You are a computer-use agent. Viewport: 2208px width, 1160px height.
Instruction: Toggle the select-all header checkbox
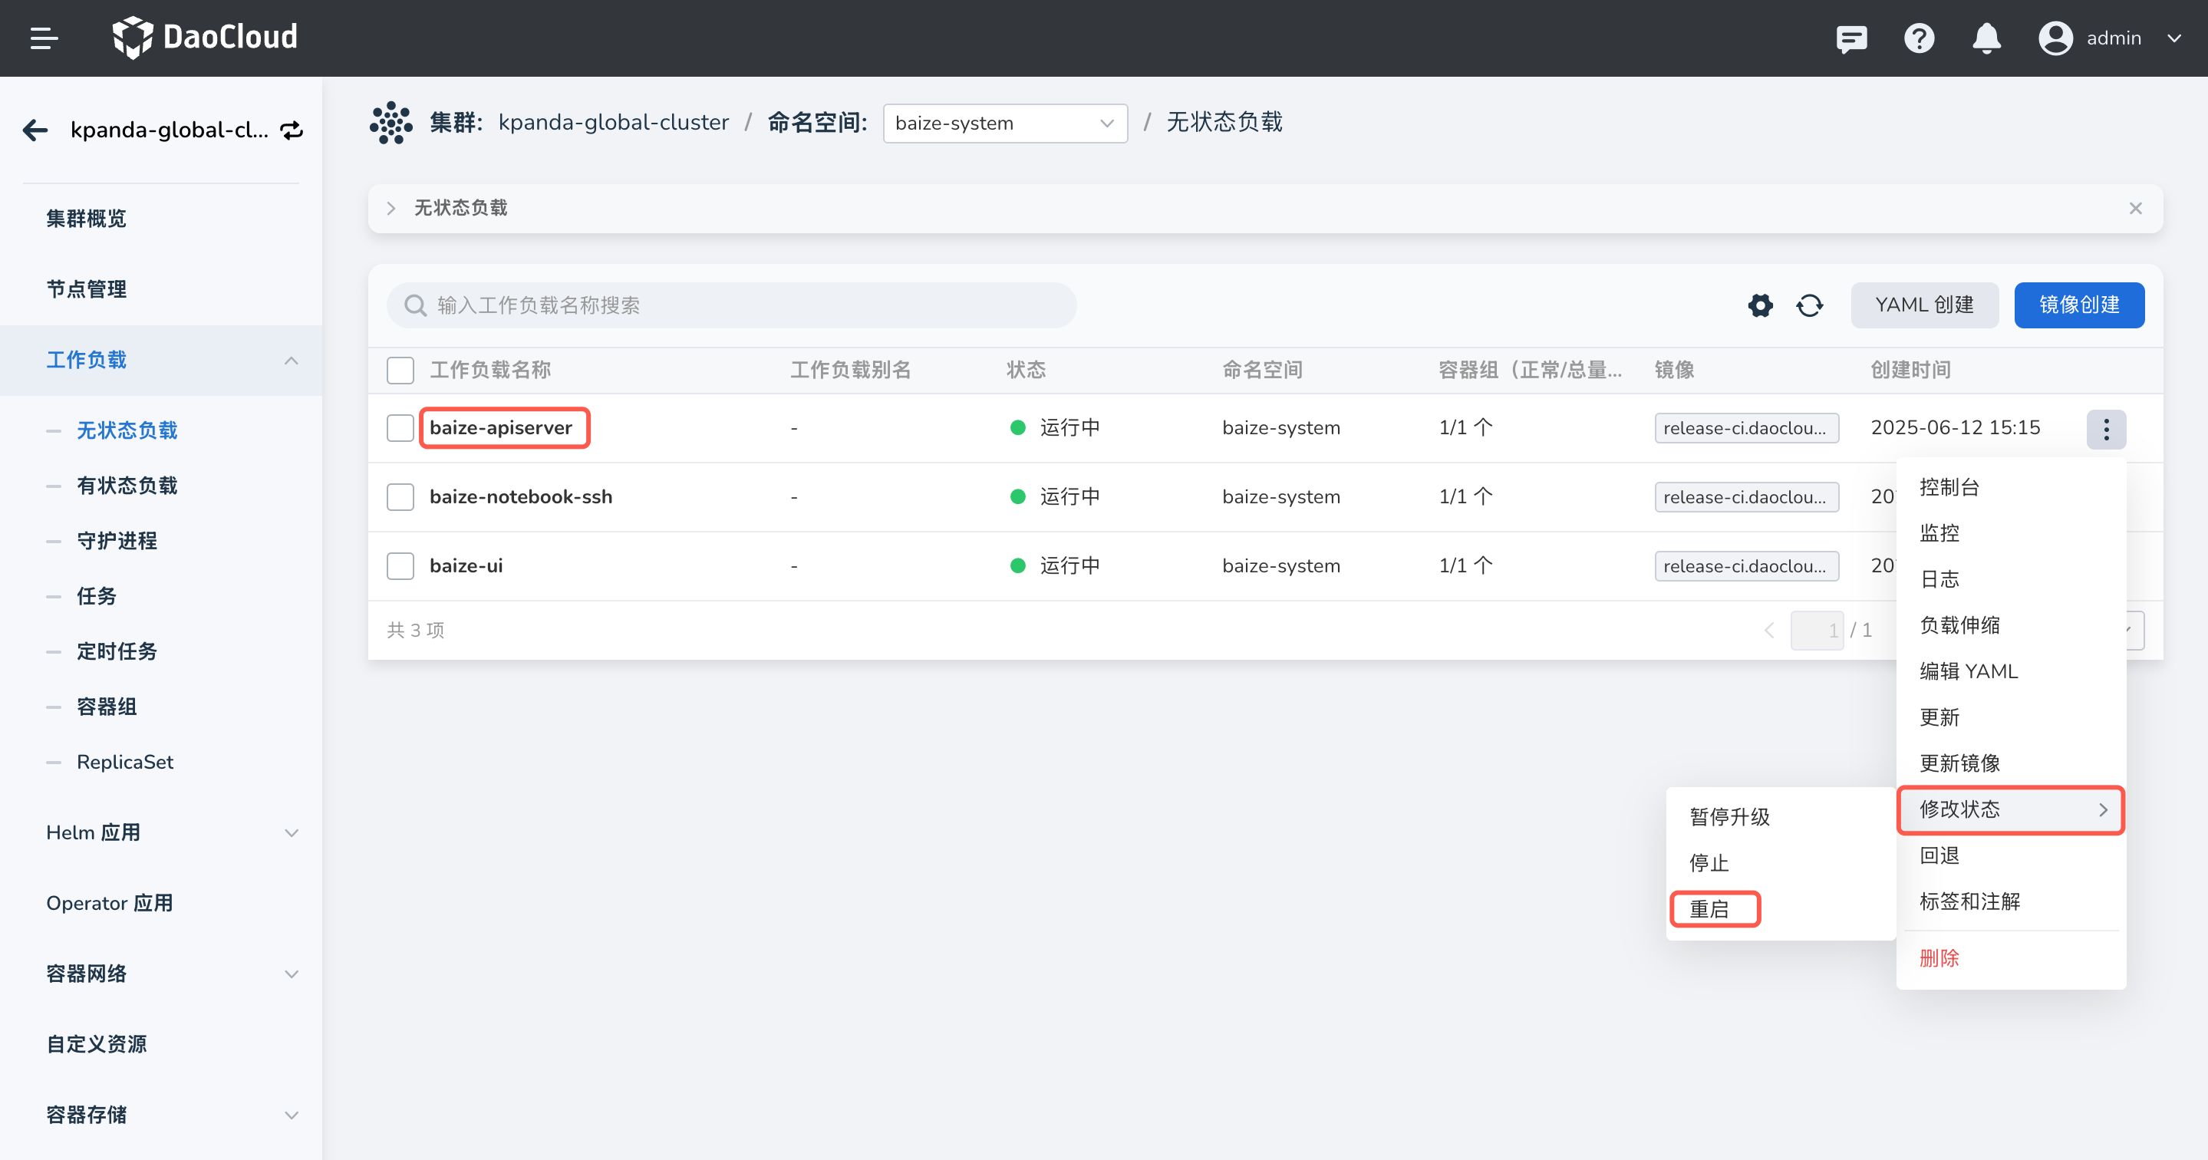pos(400,371)
